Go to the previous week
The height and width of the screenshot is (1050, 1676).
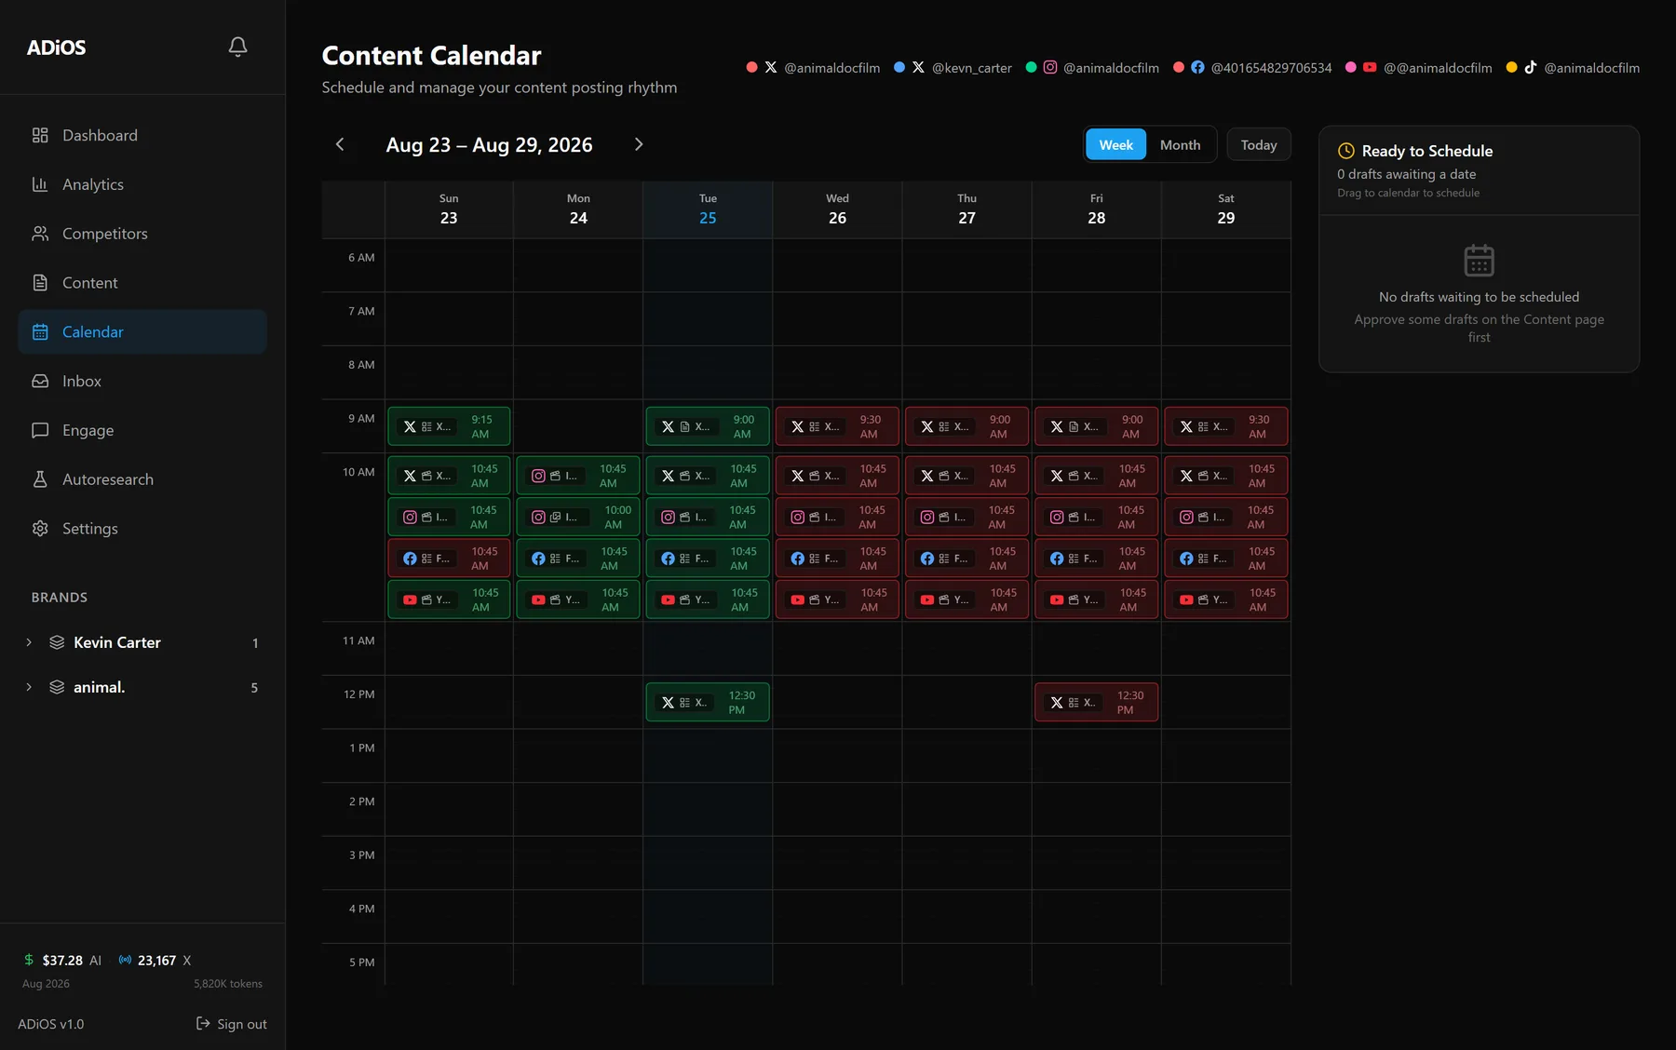340,144
